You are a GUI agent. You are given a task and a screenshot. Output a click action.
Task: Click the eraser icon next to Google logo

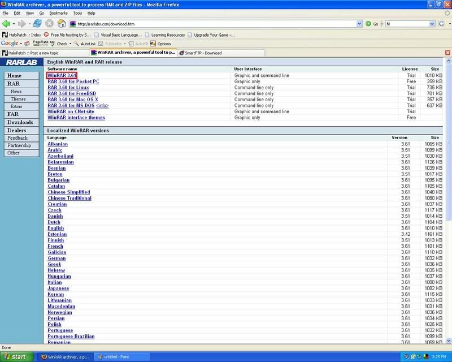pos(27,44)
